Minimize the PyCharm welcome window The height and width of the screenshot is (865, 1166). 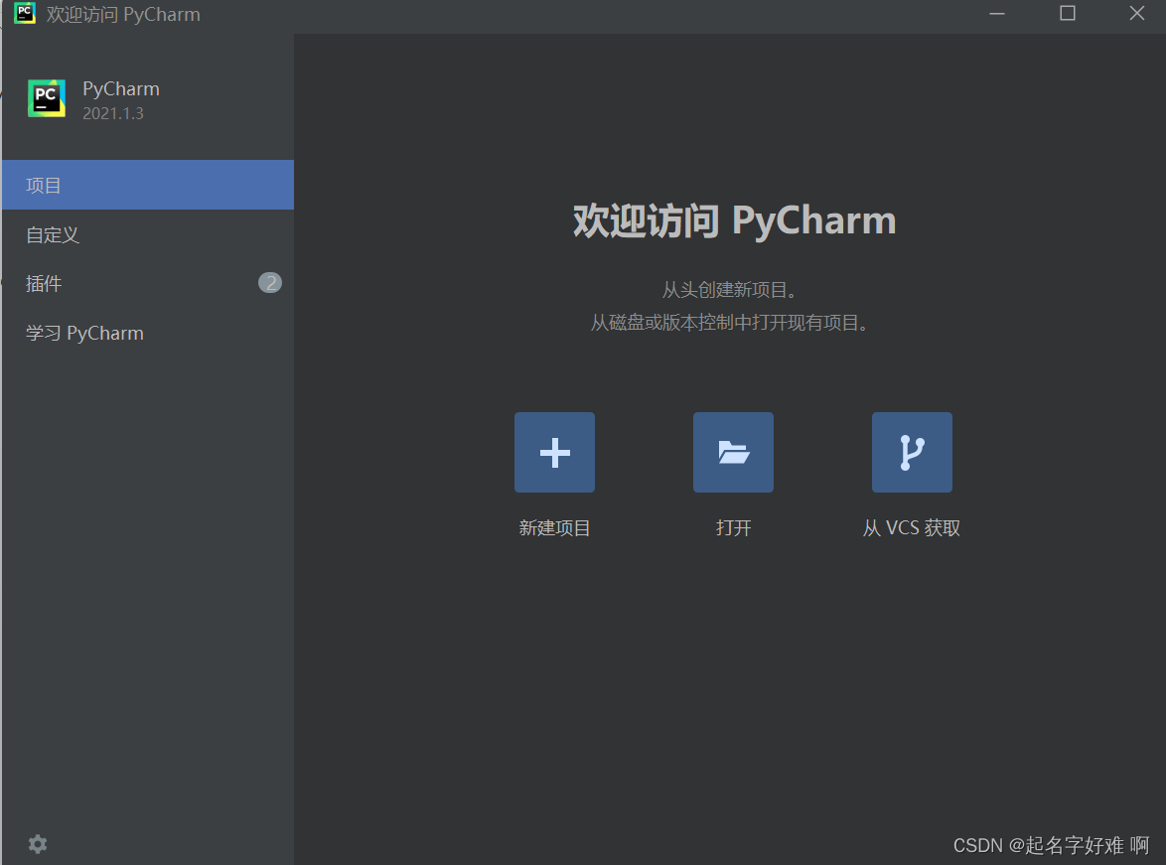pos(997,13)
